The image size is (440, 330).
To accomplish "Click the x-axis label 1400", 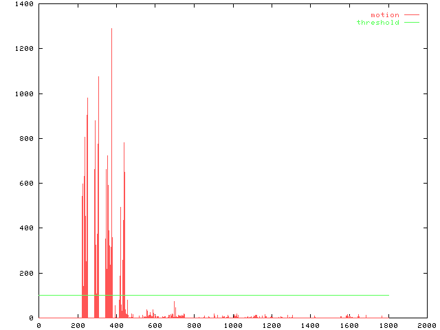I will (x=310, y=325).
